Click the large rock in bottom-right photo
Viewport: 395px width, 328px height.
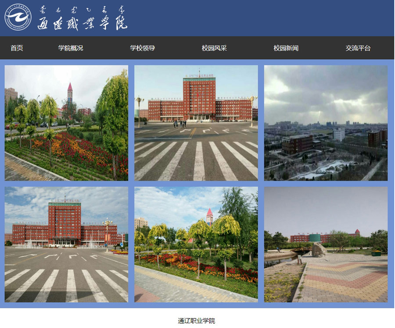[318, 250]
